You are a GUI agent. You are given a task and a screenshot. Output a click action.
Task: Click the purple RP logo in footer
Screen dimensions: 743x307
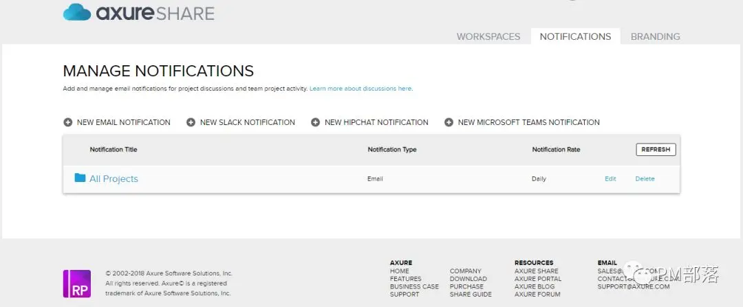[77, 284]
